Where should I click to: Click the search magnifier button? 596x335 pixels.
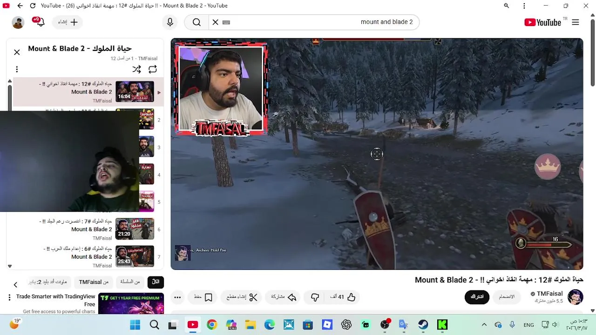[196, 22]
